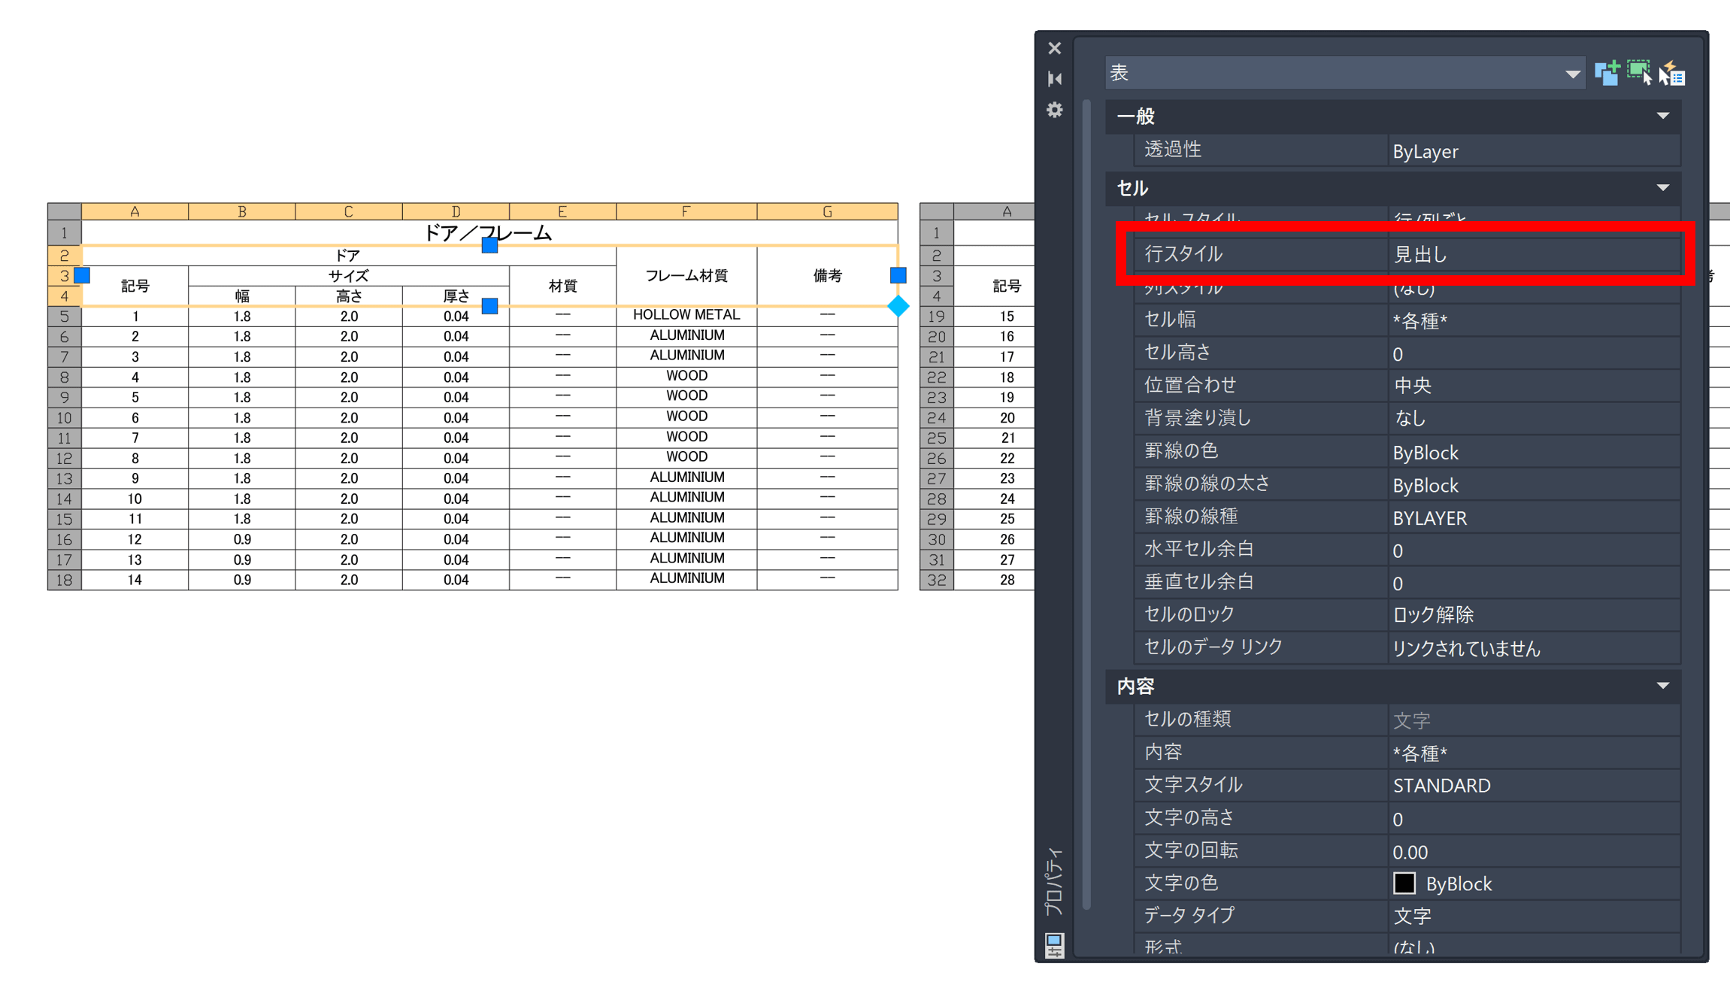Viewport: 1730px width, 985px height.
Task: Click the Select Objects icon
Action: (1639, 73)
